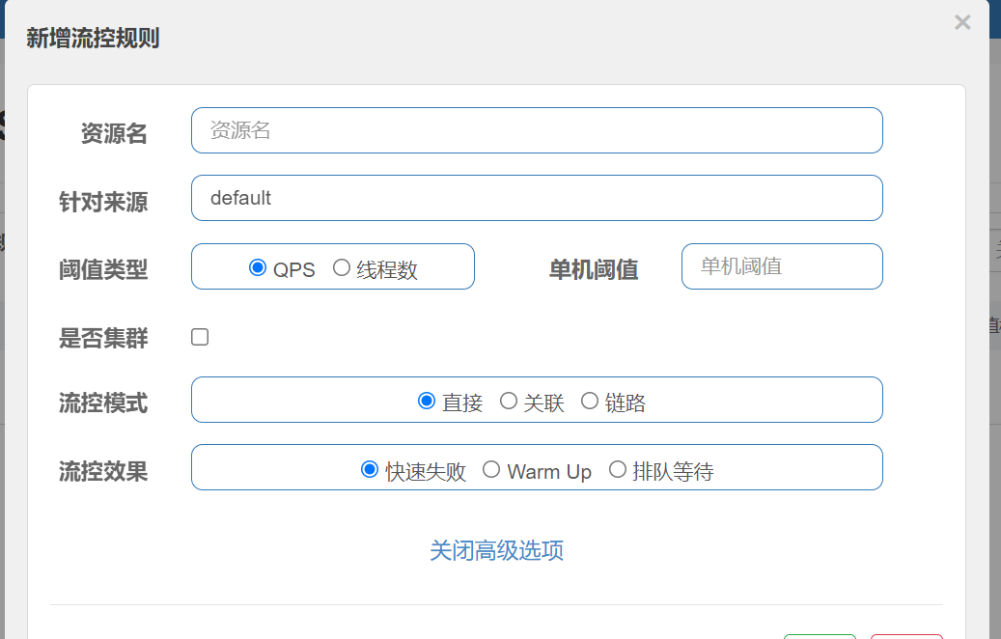Select the QPS threshold type

point(258,268)
